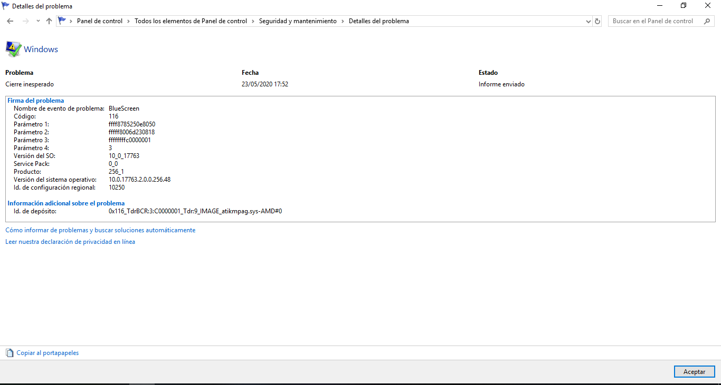Click the forward navigation arrow
721x385 pixels.
(25, 21)
